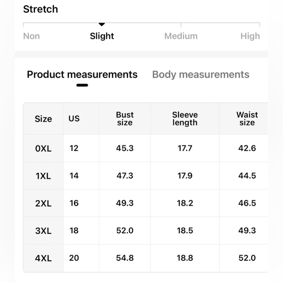The height and width of the screenshot is (283, 283).
Task: Select the 3XL size row
Action: tap(145, 230)
